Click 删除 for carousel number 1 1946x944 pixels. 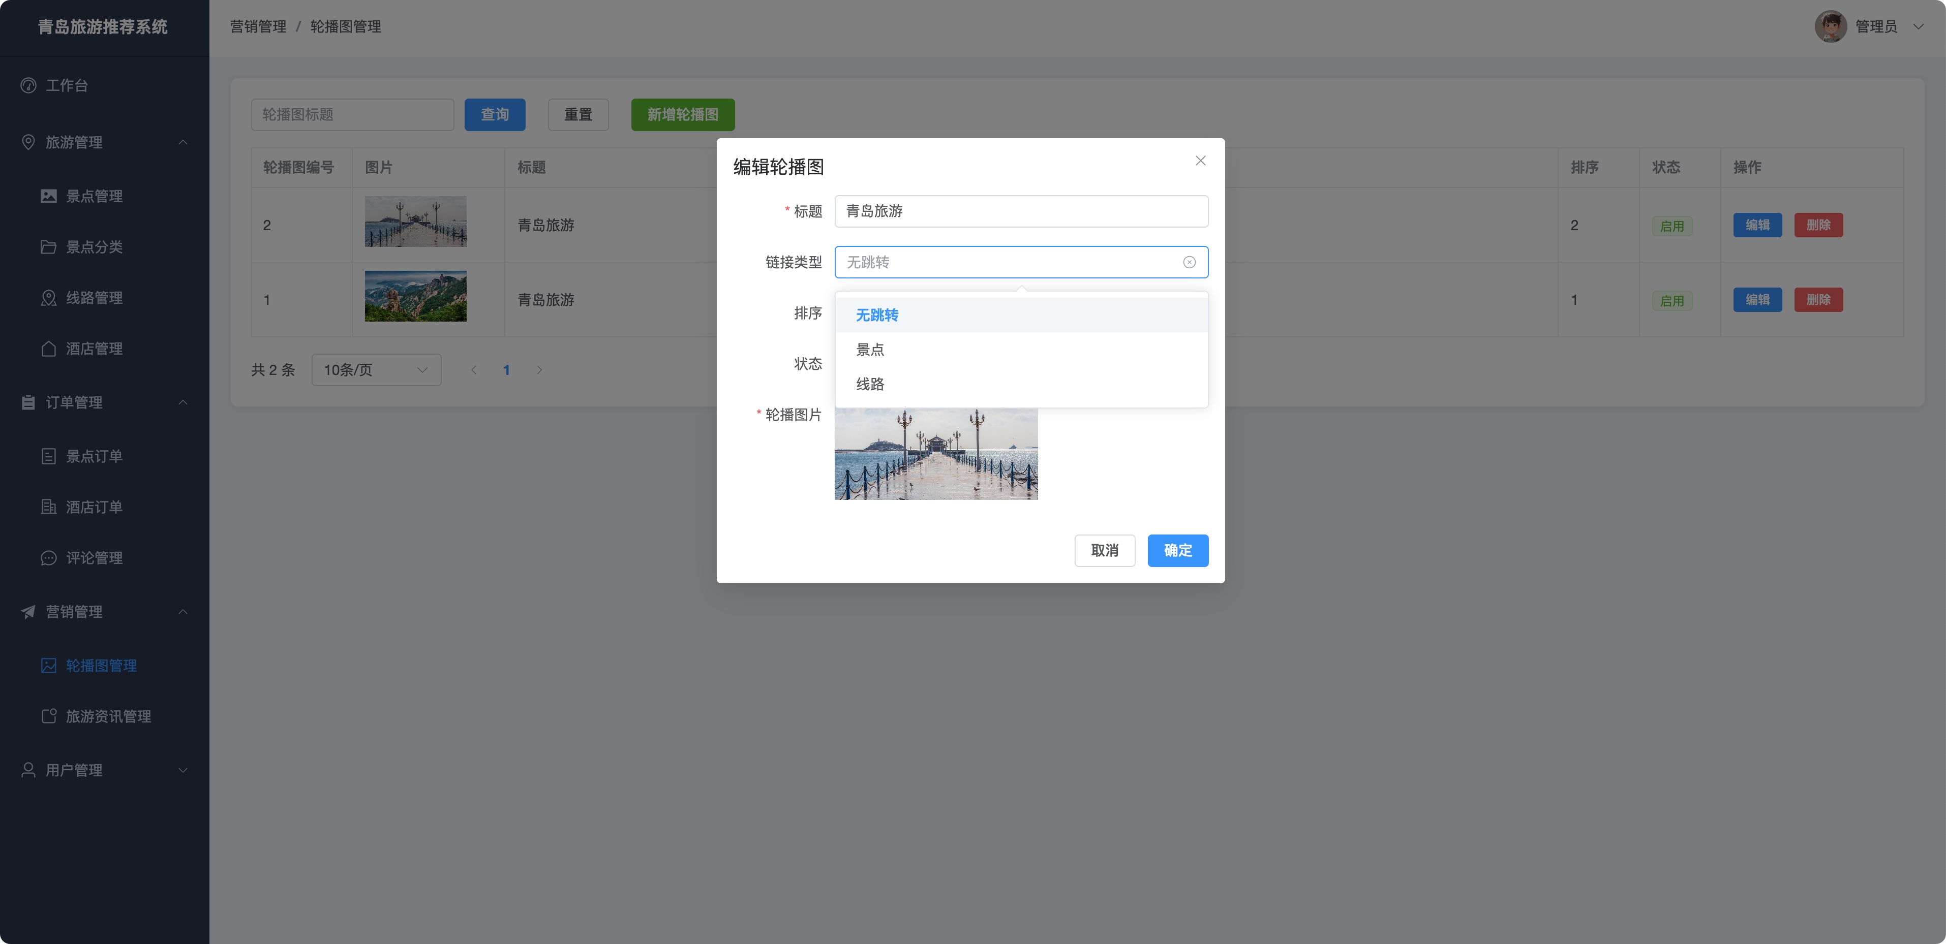click(x=1818, y=300)
